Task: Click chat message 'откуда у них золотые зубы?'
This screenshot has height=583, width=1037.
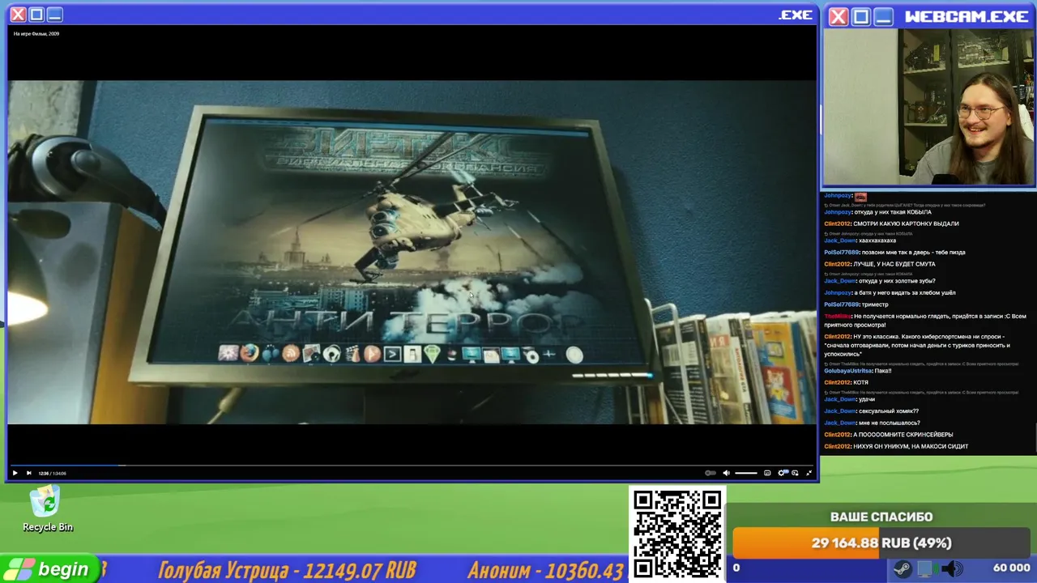Action: pyautogui.click(x=897, y=281)
